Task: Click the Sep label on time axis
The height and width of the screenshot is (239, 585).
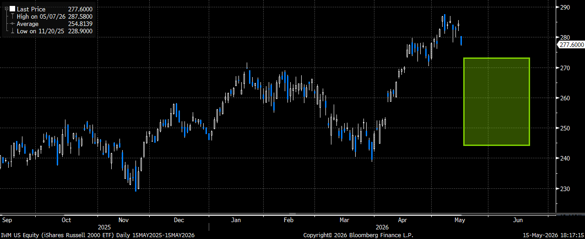Action: [x=7, y=220]
